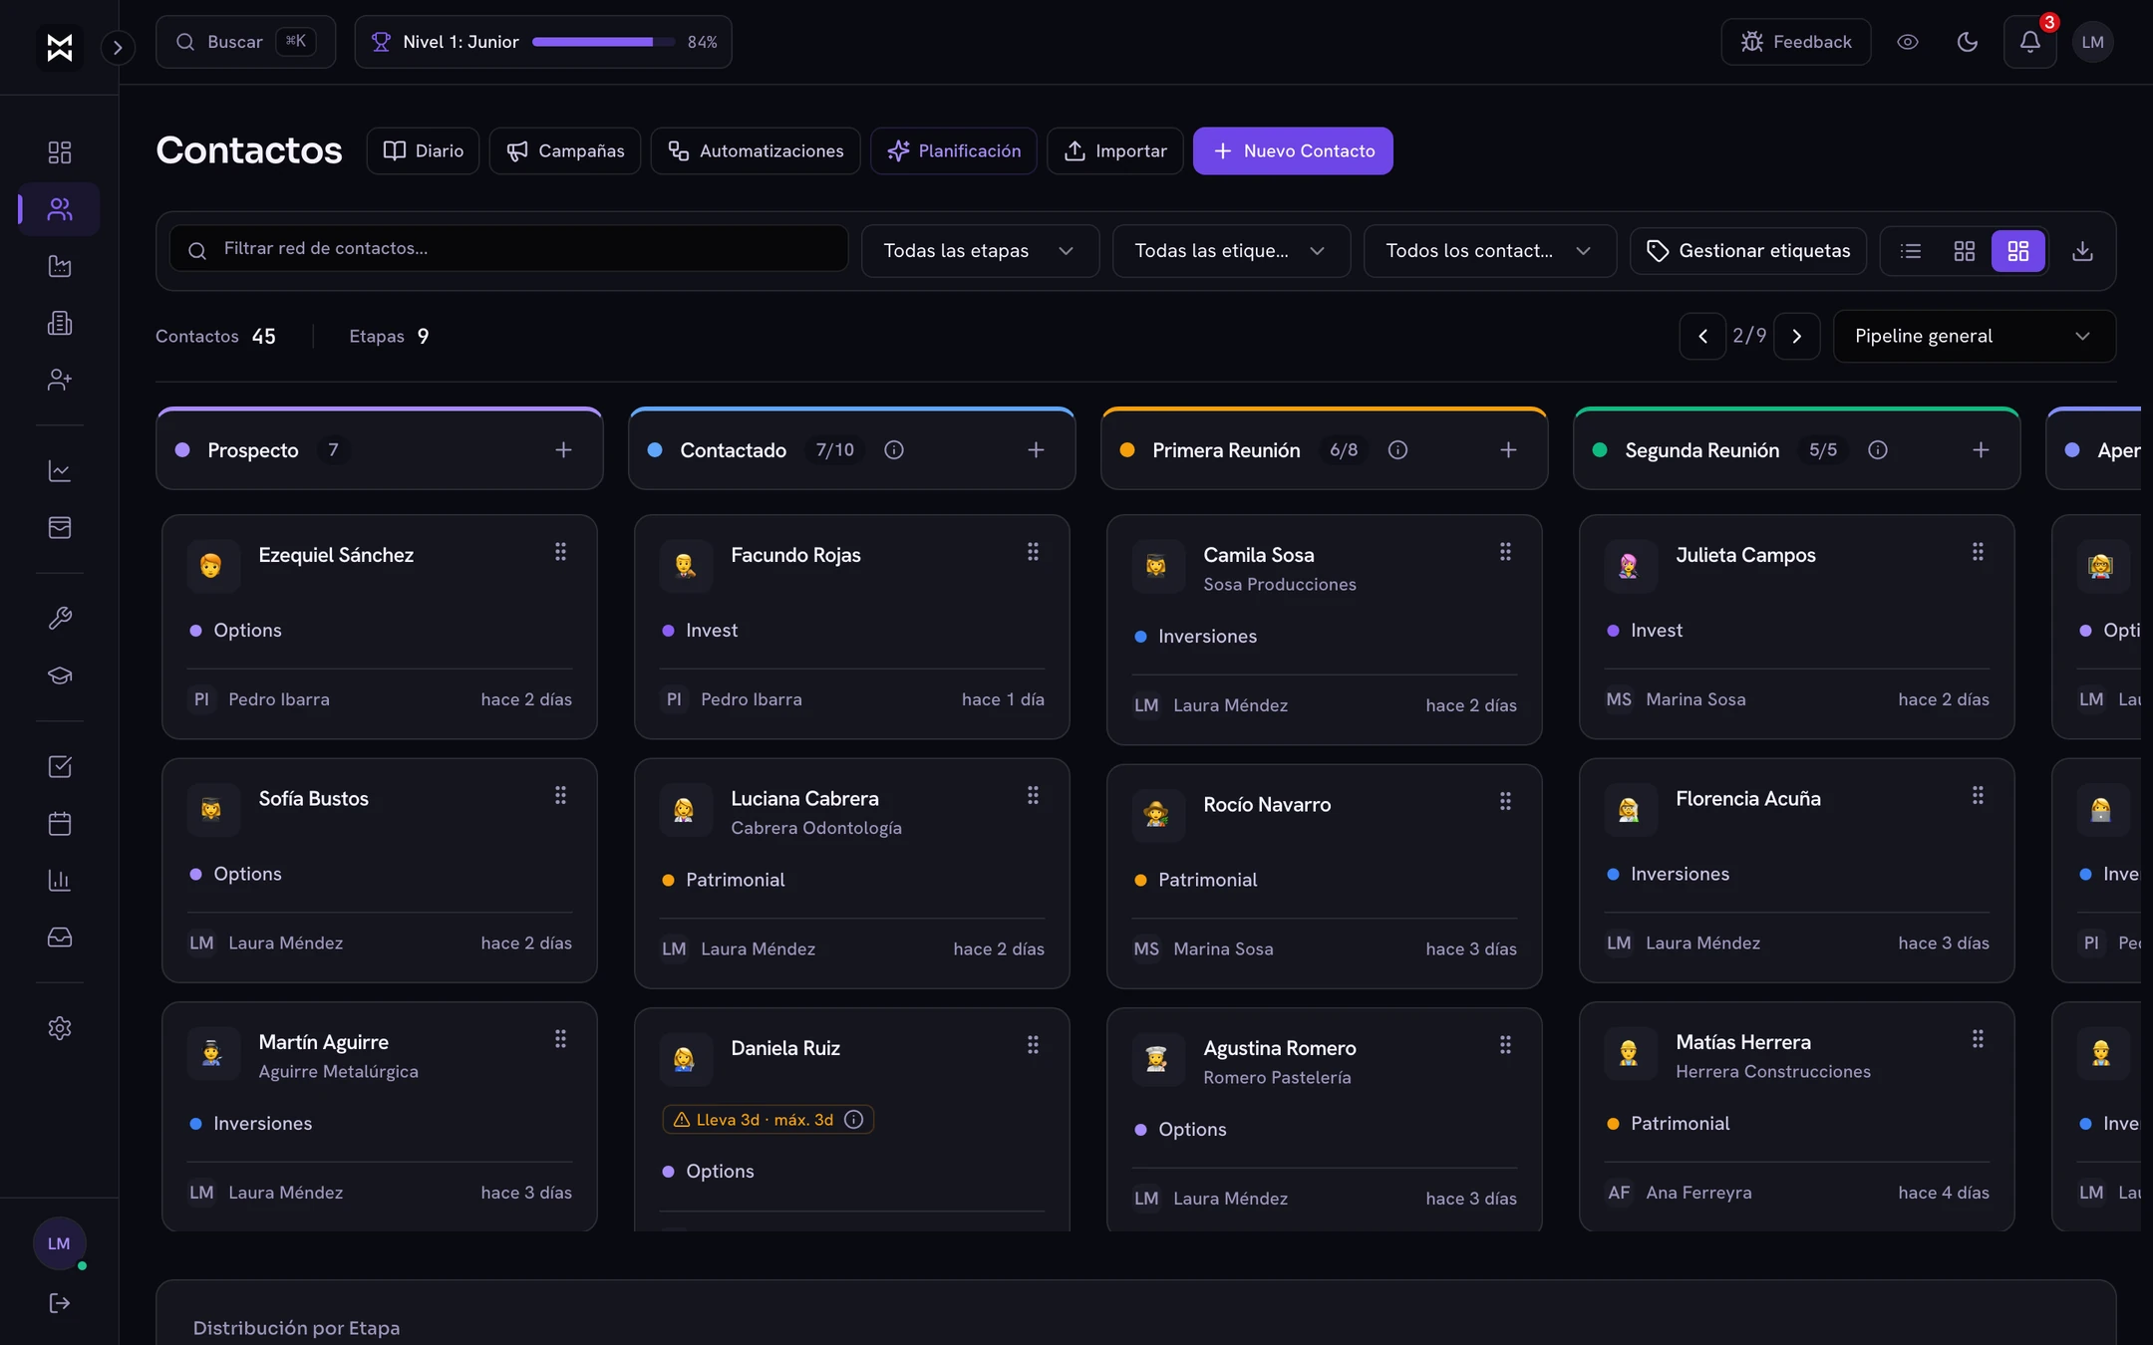Click the download export icon
The image size is (2153, 1345).
(x=2082, y=251)
